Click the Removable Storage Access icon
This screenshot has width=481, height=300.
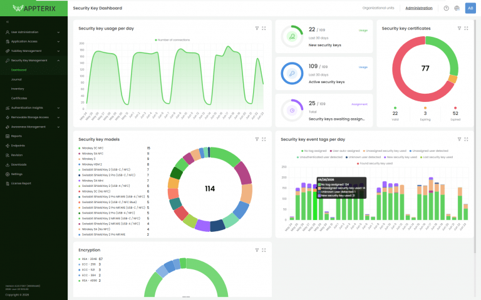[8, 117]
